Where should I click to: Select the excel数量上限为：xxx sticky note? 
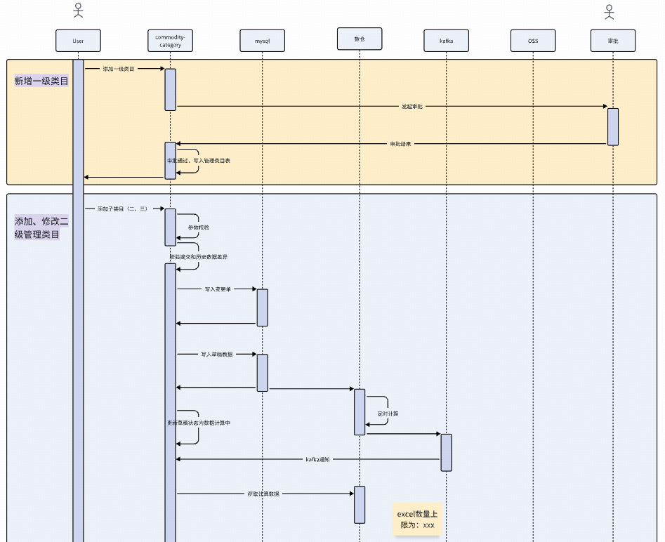coord(417,520)
